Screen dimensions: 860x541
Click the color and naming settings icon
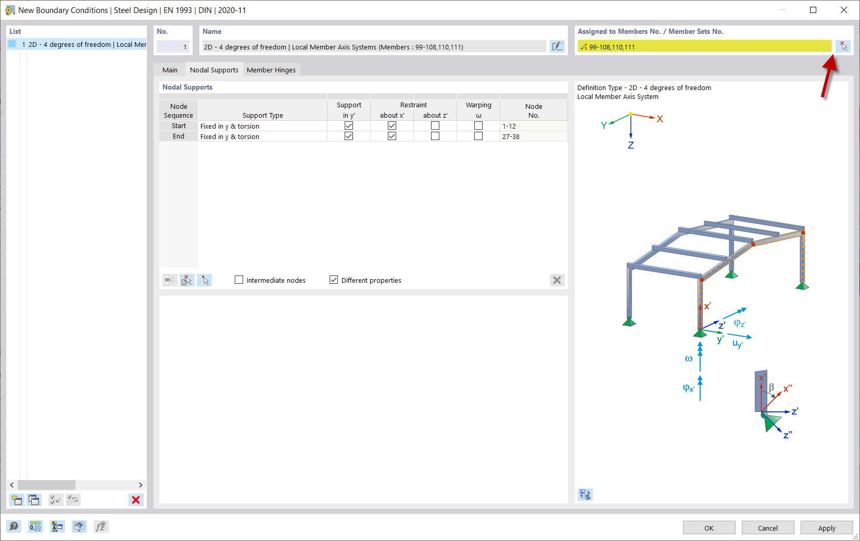click(57, 526)
